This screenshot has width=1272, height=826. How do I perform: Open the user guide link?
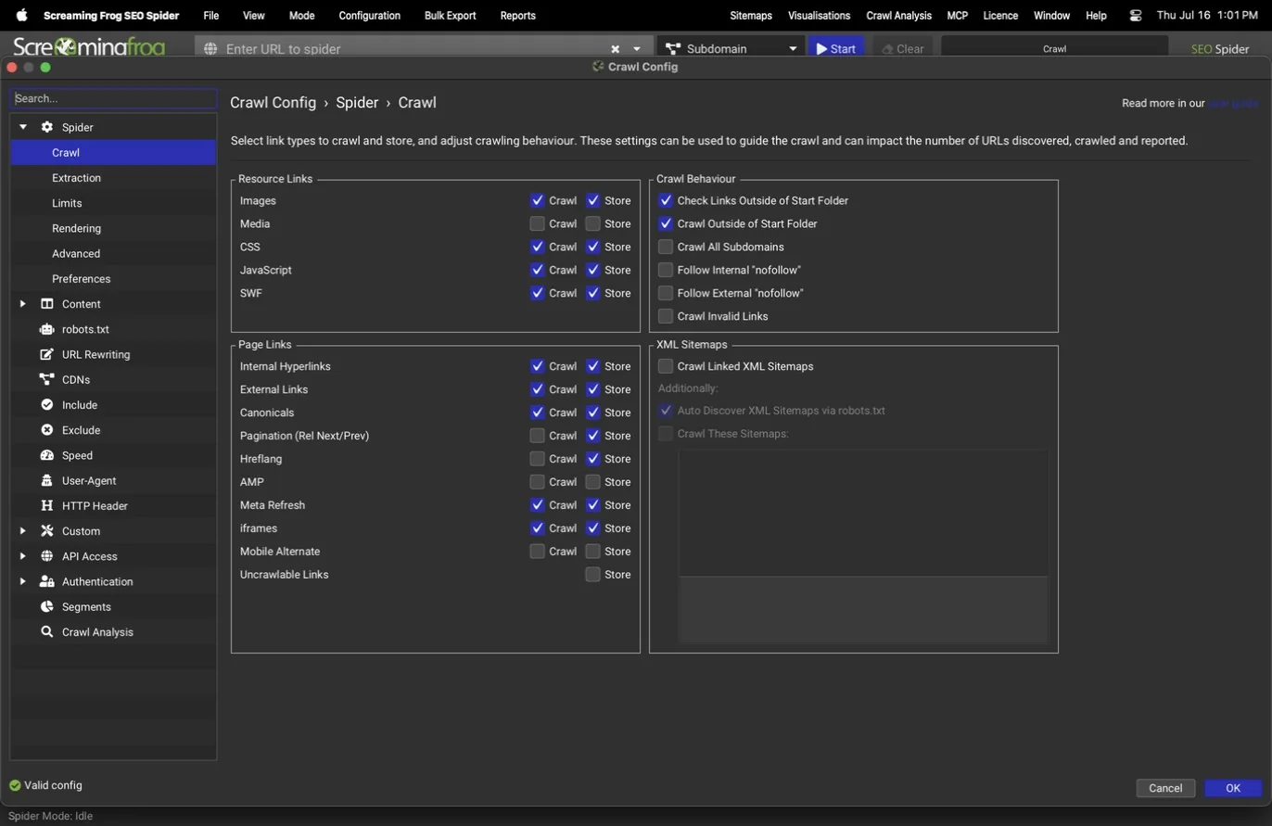tap(1232, 103)
